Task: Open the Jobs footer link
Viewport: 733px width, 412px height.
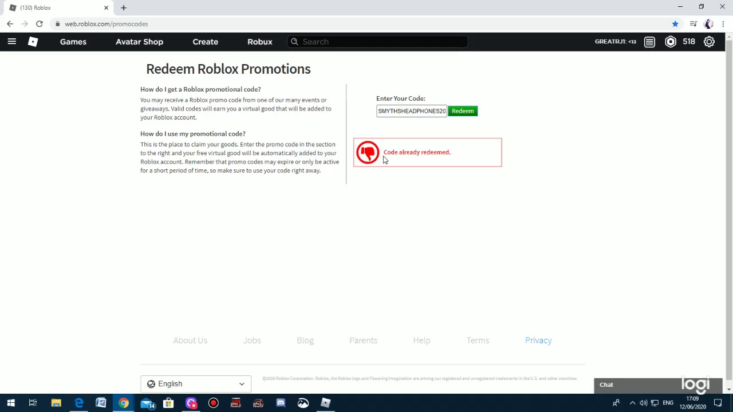Action: [x=252, y=340]
